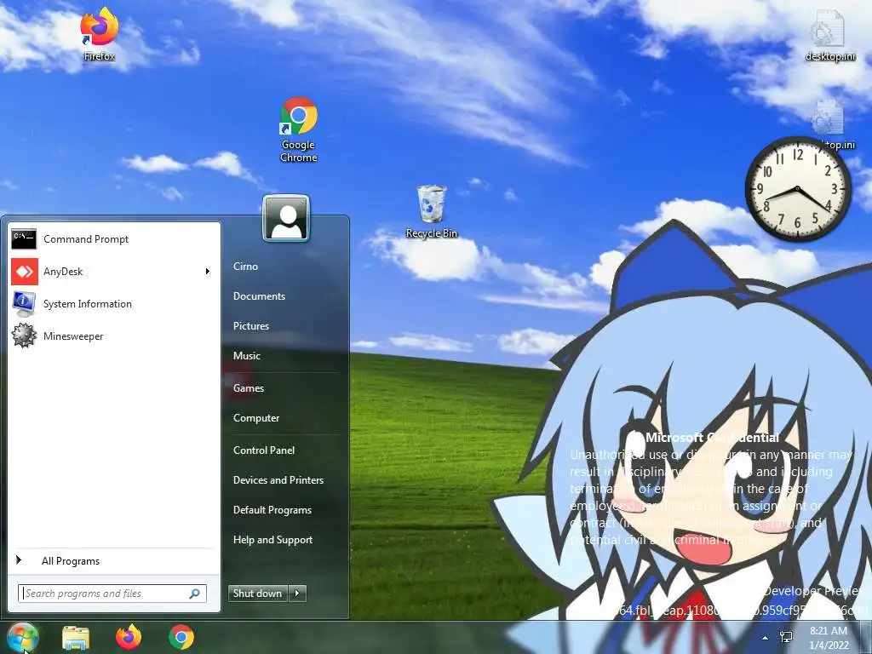Open the Shut down options arrow
This screenshot has height=654, width=872.
tap(297, 594)
